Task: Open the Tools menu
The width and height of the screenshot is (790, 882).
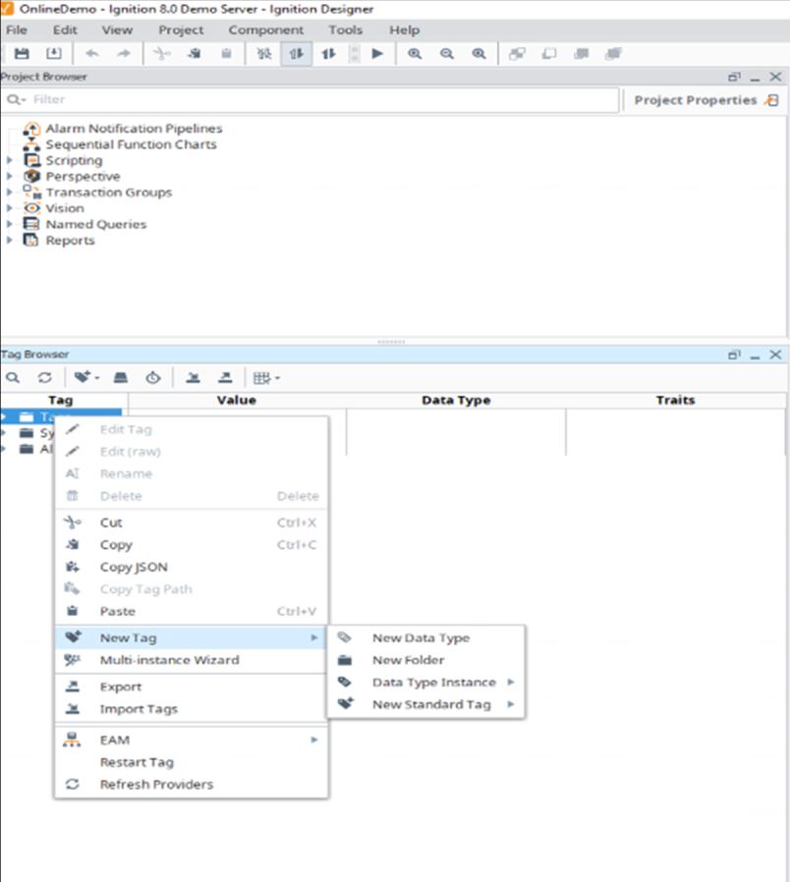Action: point(346,29)
